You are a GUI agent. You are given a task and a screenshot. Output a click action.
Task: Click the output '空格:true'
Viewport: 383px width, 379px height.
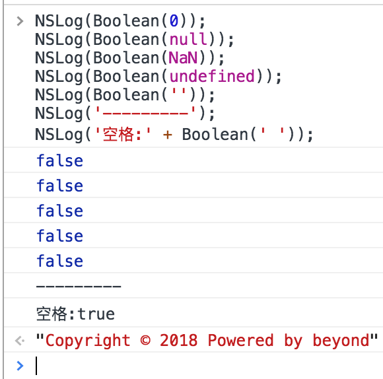[75, 314]
